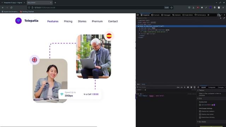
Task: Reload the page
Action: pos(11,7)
